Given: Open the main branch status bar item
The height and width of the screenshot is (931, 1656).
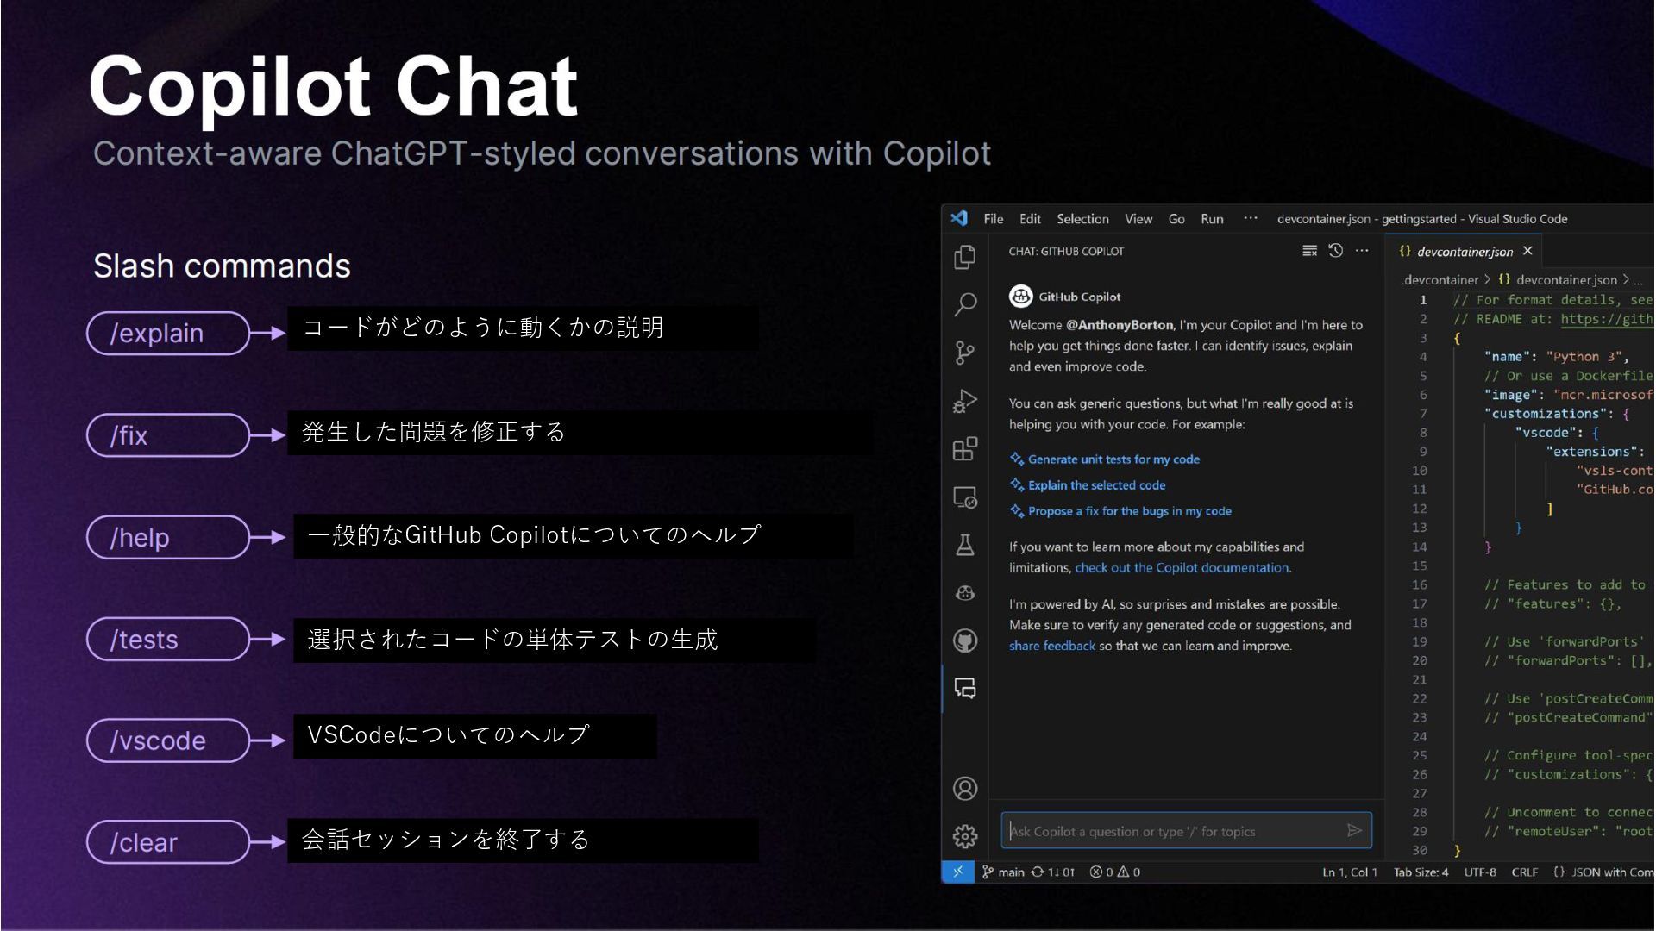Looking at the screenshot, I should click(1004, 872).
